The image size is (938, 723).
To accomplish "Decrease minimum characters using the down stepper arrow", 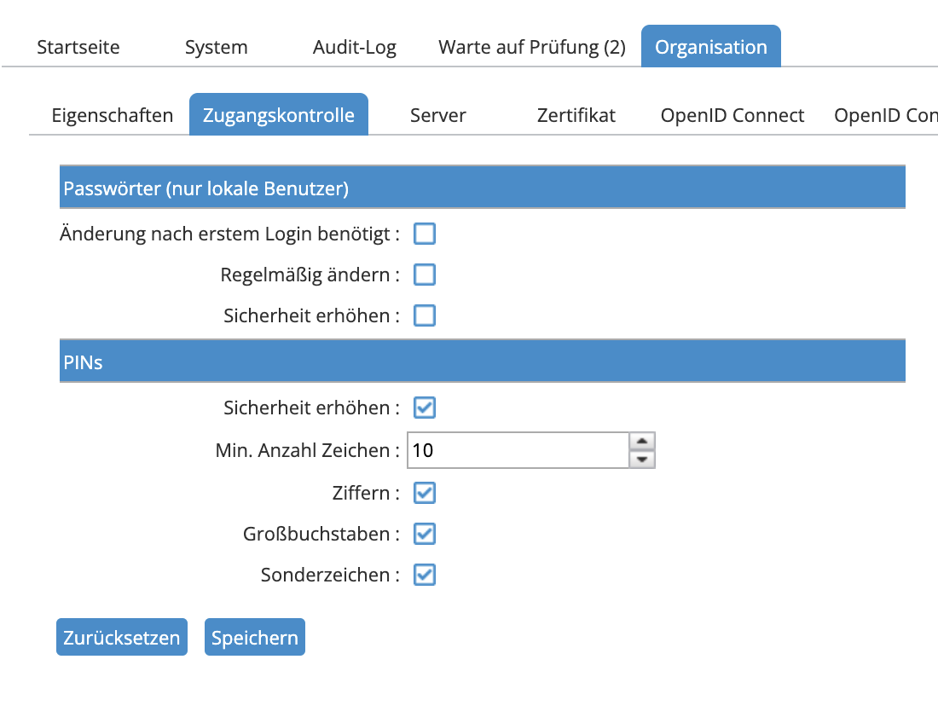I will pos(641,458).
